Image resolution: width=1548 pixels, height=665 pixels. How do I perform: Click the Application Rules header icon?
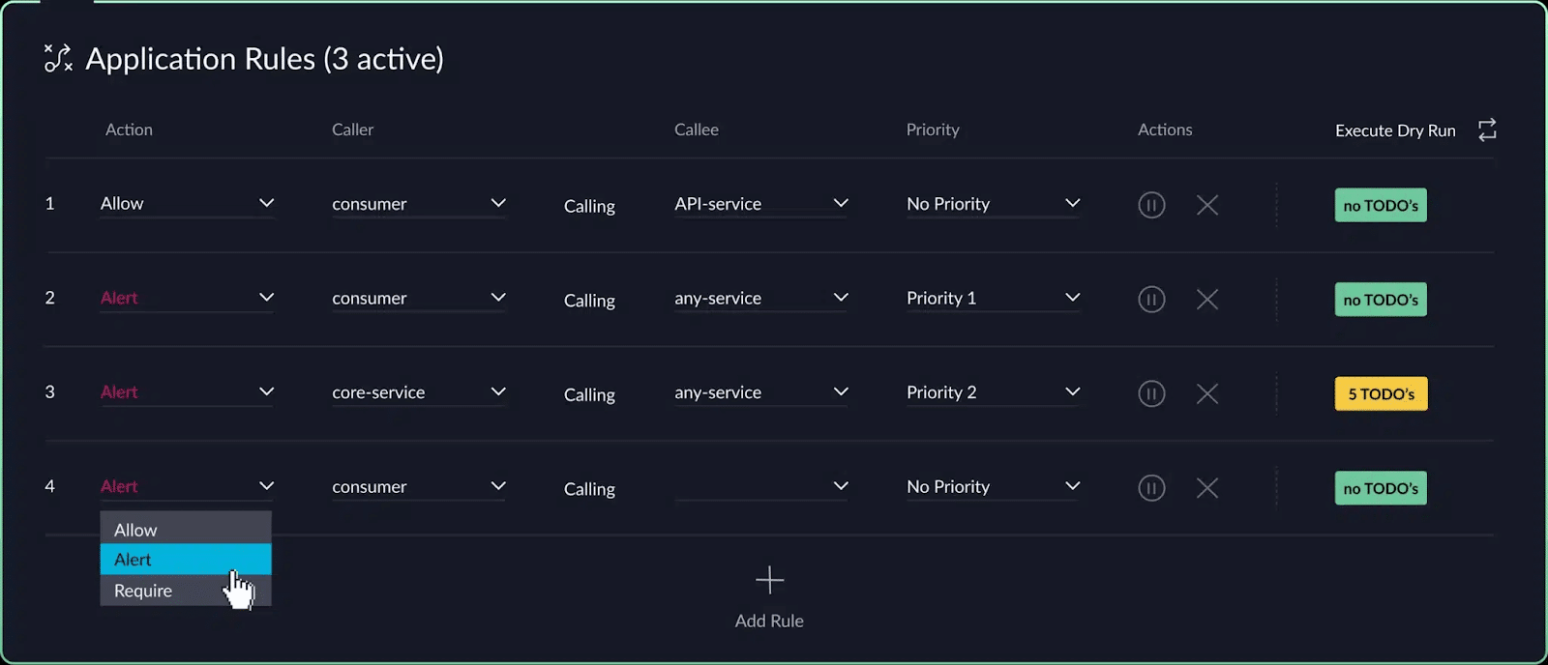pos(57,58)
